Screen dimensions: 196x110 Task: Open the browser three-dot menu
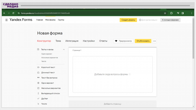click(x=192, y=13)
